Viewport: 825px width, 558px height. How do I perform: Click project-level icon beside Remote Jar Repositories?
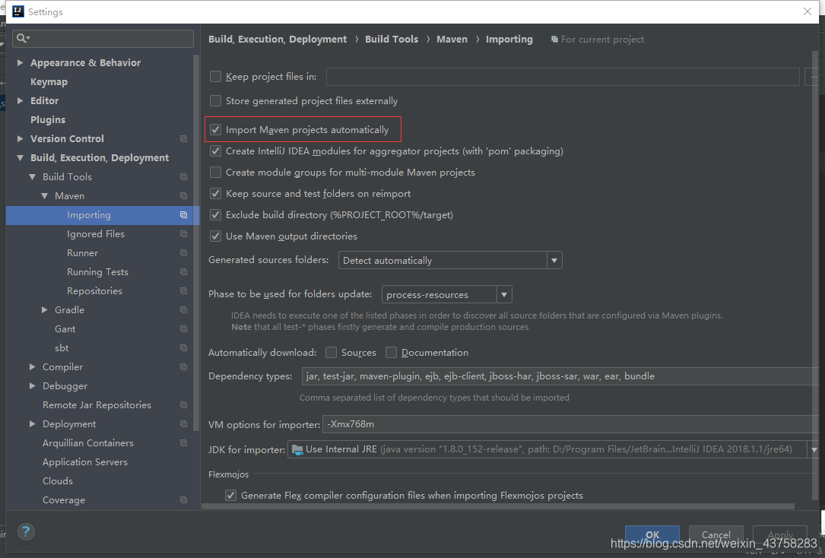[183, 405]
